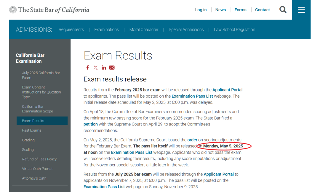Select Special Admissions menu item

pos(186,30)
